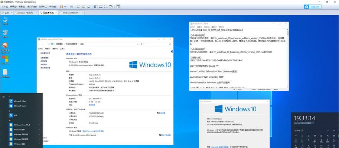The width and height of the screenshot is (339, 148).
Task: Go to previous month in calendar flyout
Action: click(x=327, y=131)
